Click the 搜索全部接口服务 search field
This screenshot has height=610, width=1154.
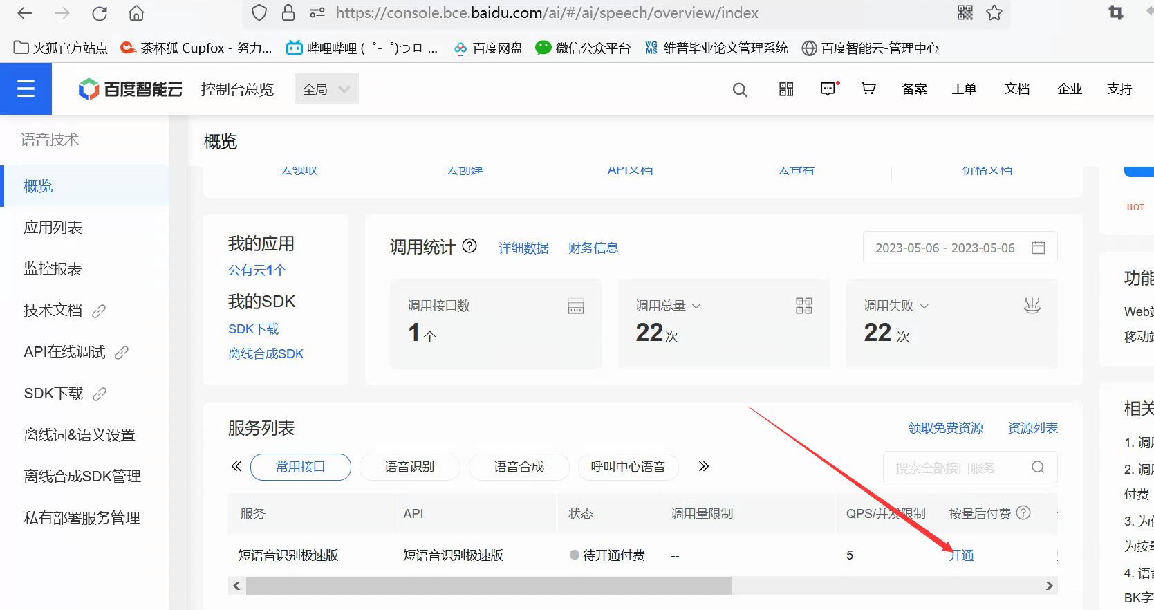(x=970, y=468)
